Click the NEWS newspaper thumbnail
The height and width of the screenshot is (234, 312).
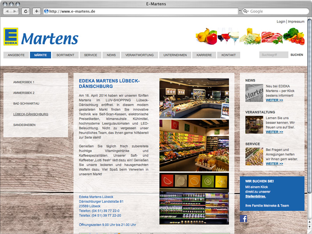[254, 93]
